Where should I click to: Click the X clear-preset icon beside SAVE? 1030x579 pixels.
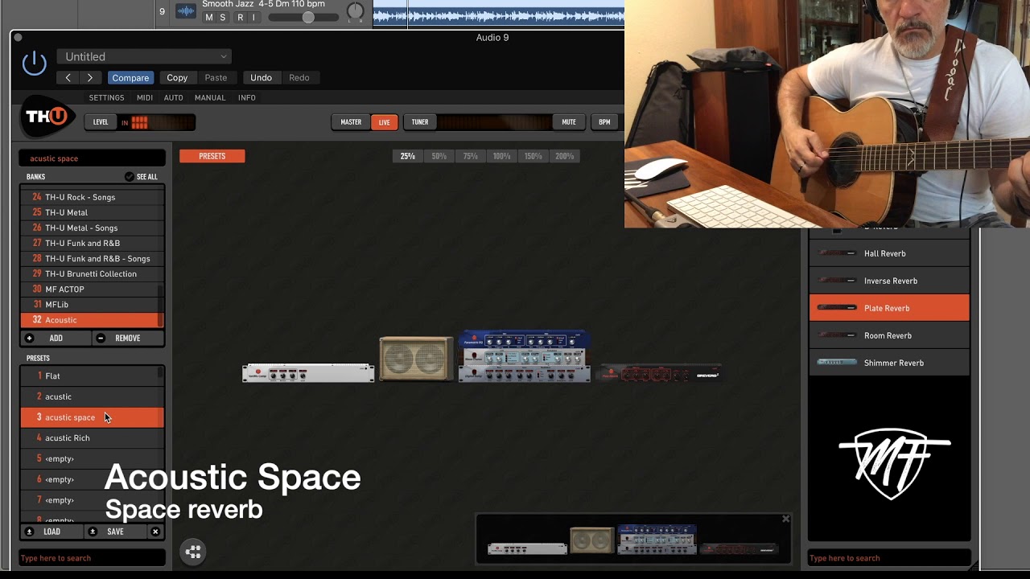(155, 532)
